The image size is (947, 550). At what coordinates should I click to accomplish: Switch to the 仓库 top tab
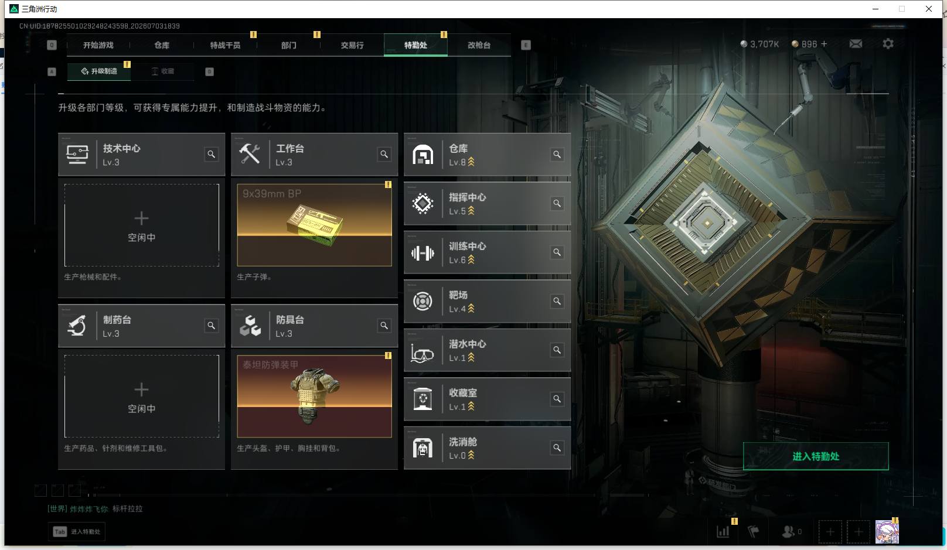pyautogui.click(x=162, y=45)
